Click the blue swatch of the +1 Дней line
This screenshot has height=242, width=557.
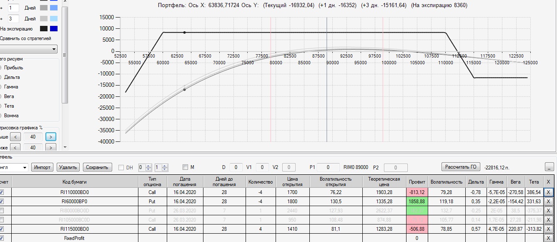[54, 8]
